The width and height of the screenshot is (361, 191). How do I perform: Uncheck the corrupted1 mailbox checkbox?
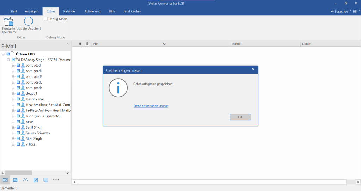18,71
